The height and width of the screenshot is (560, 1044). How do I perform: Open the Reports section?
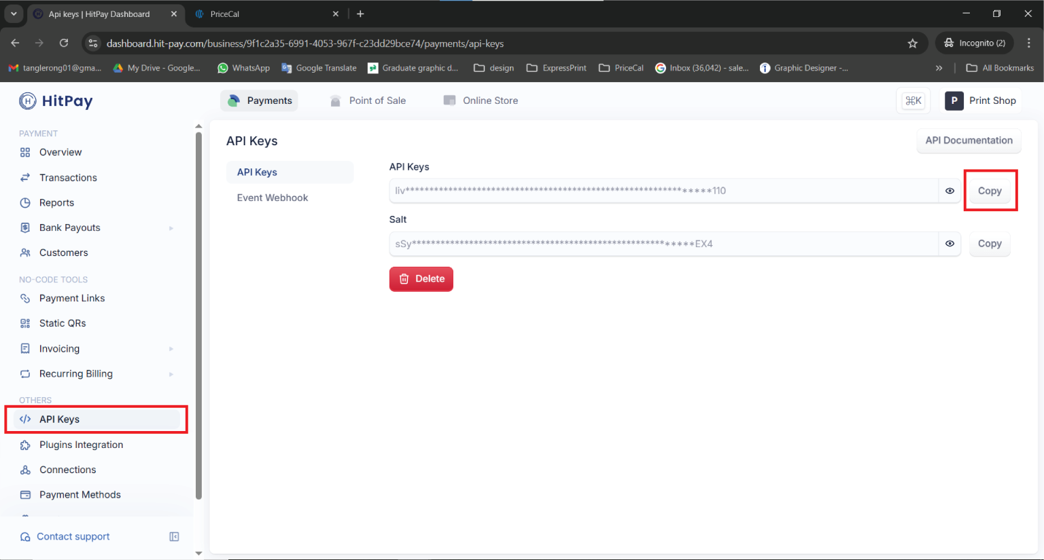click(x=57, y=202)
